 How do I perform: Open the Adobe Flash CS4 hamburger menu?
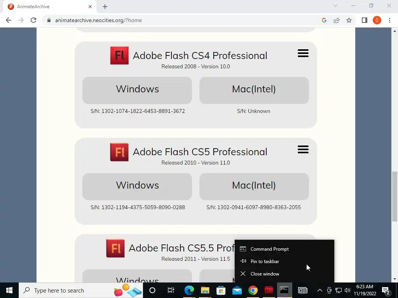[303, 53]
